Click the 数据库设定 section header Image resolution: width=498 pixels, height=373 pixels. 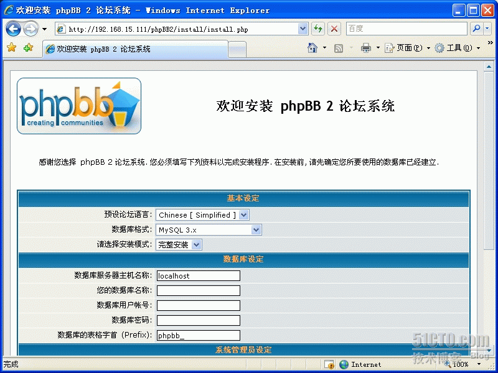coord(243,259)
